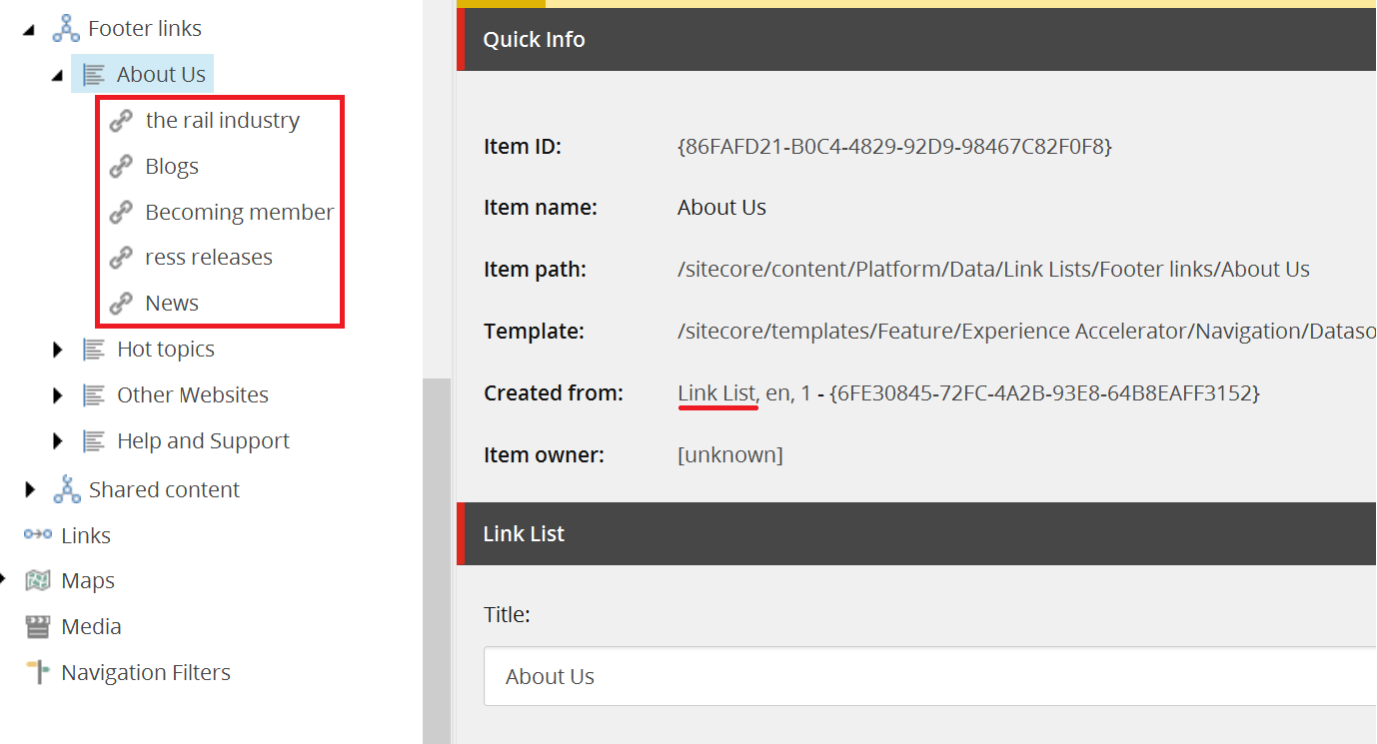This screenshot has width=1377, height=744.
Task: Collapse the Quick Info section header
Action: point(916,40)
